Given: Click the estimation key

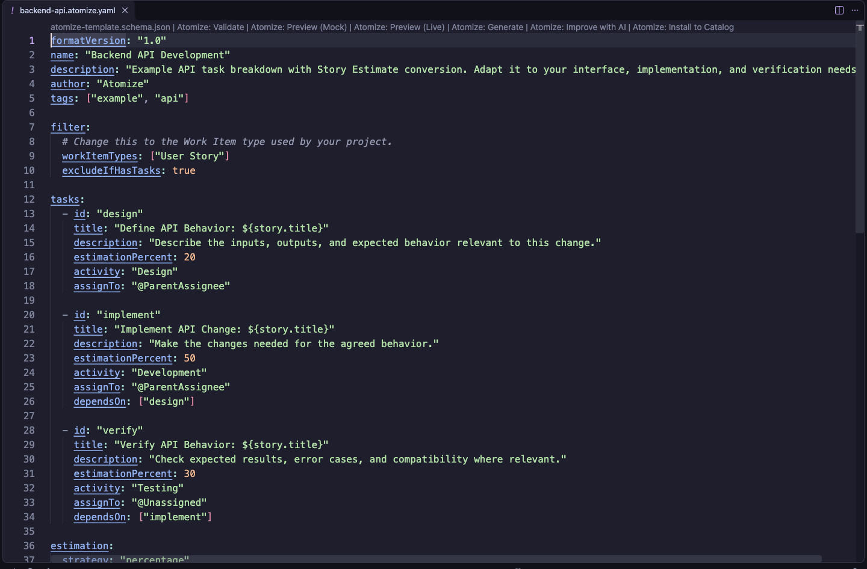Looking at the screenshot, I should click(x=79, y=546).
